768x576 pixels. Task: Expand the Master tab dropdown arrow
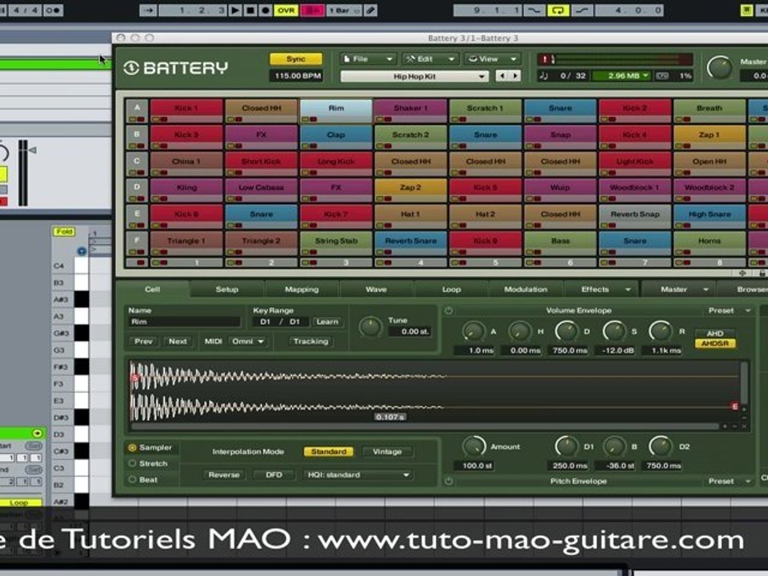(x=706, y=290)
